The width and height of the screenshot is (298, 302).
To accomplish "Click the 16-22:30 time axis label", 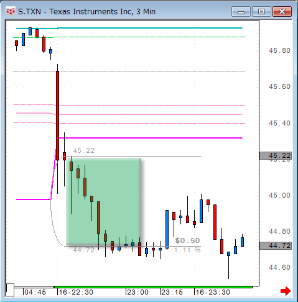I will click(x=76, y=292).
